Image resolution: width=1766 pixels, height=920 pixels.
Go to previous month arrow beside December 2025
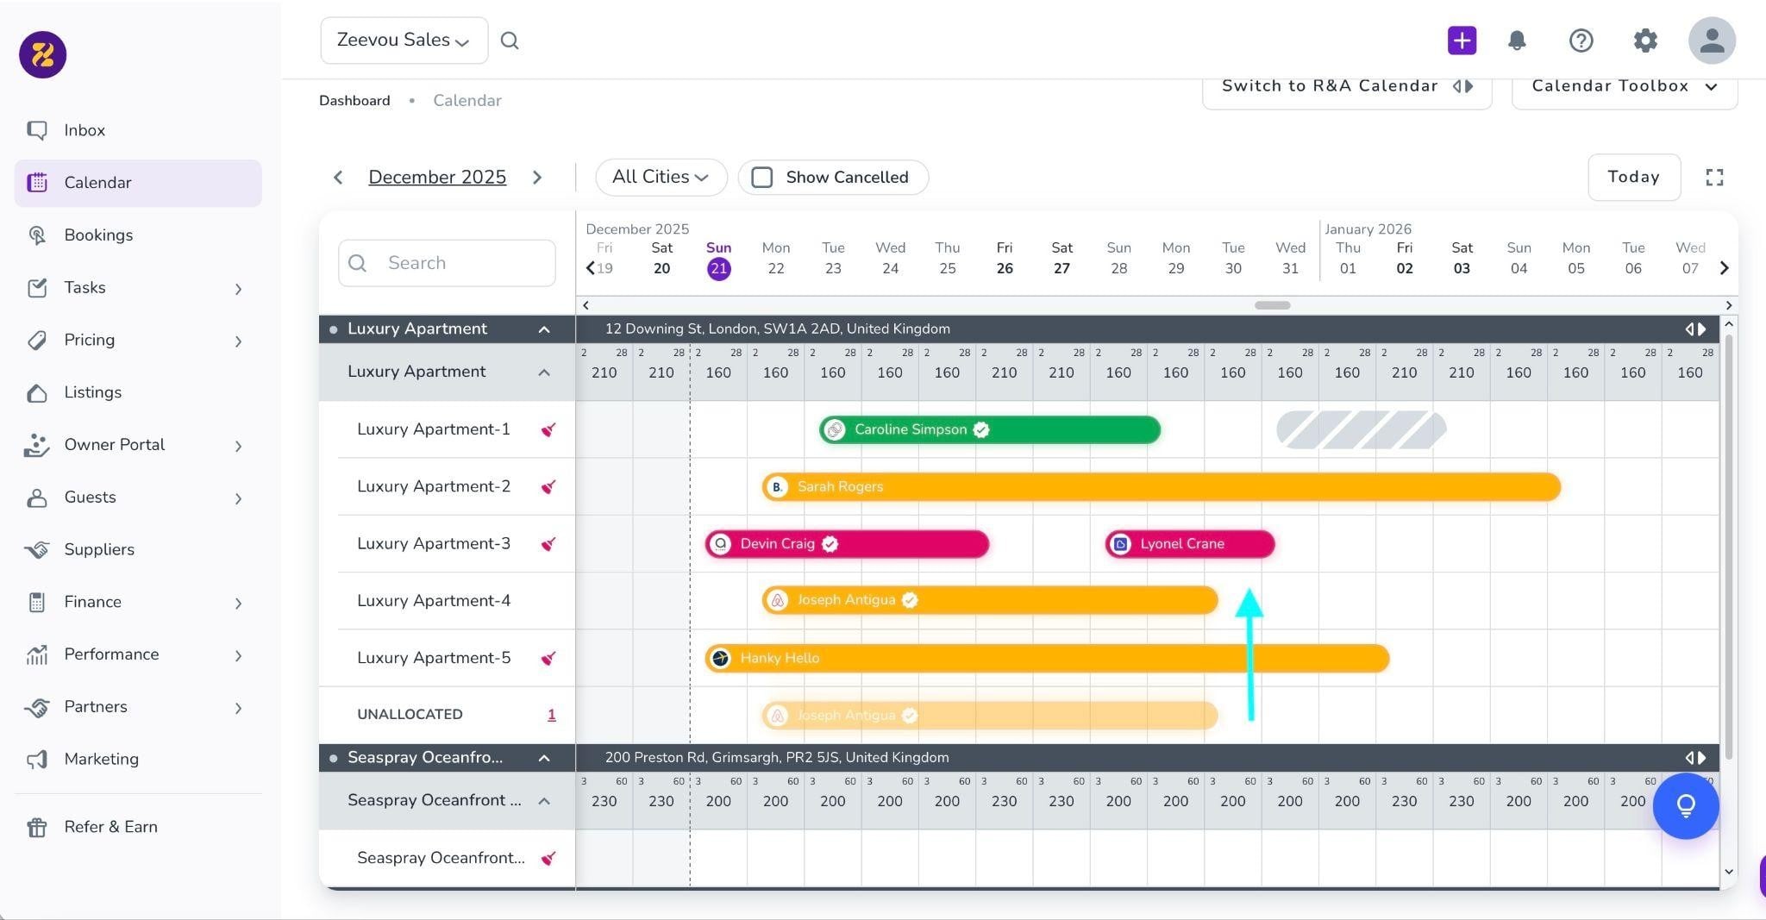coord(338,178)
